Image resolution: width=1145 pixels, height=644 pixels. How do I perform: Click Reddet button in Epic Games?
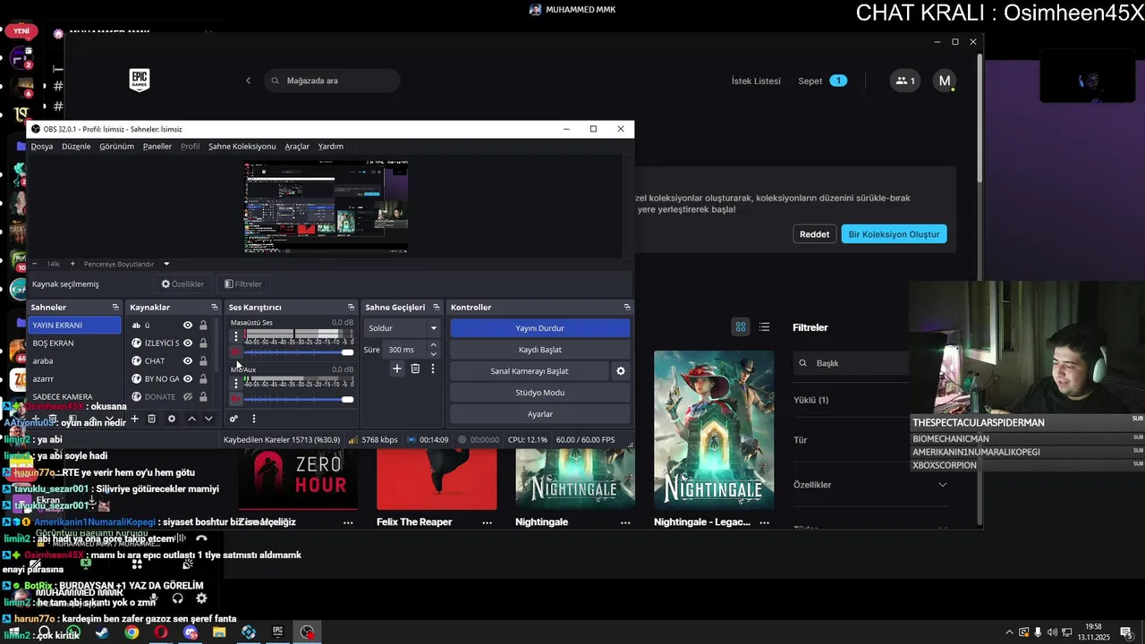[814, 234]
